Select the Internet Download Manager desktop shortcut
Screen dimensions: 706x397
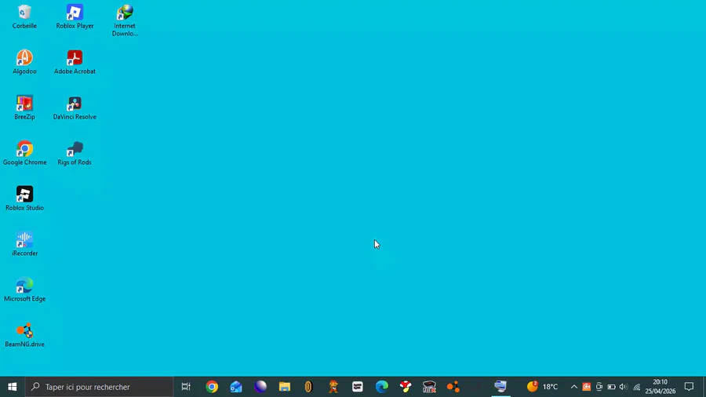(x=125, y=20)
